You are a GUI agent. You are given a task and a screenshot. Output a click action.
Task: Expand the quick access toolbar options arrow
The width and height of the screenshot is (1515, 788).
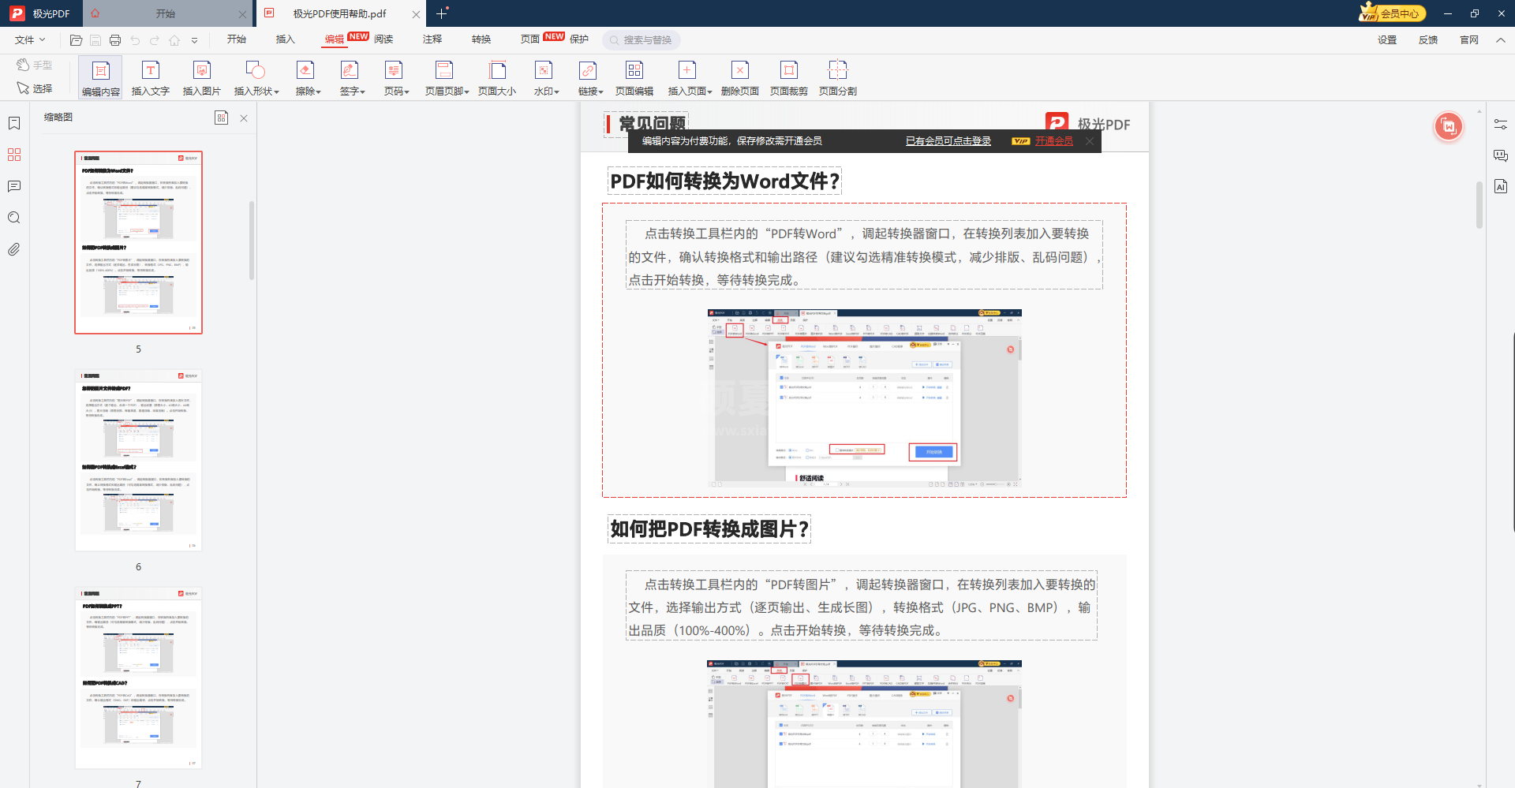pos(194,40)
